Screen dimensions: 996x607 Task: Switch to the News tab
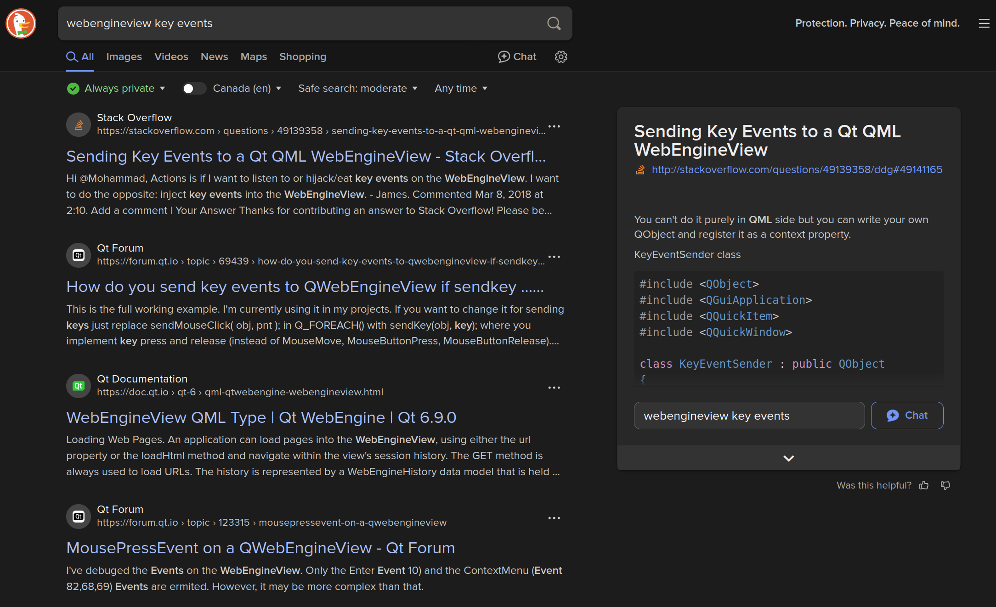tap(214, 56)
